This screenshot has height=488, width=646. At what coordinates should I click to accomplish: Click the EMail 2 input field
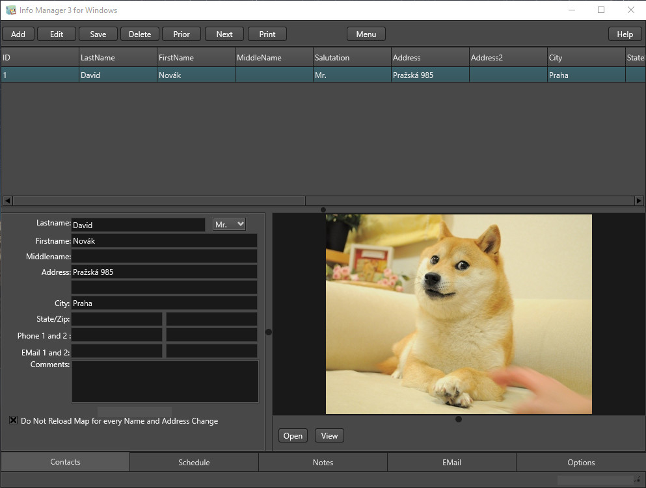(212, 351)
